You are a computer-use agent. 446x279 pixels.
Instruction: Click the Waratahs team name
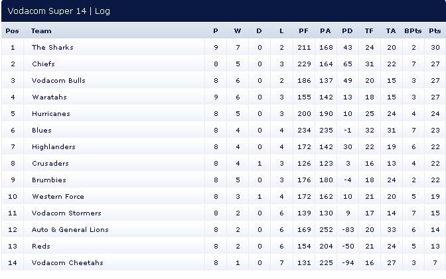[49, 97]
